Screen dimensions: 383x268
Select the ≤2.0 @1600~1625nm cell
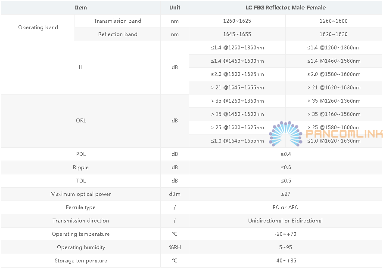click(237, 74)
